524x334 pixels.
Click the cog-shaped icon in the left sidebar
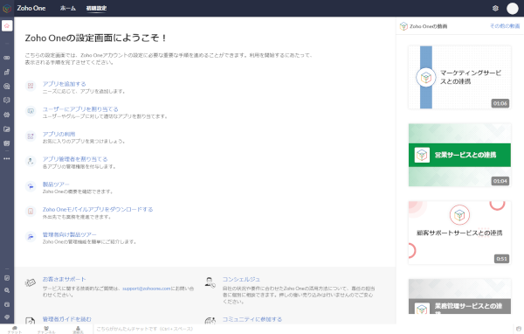pyautogui.click(x=7, y=115)
